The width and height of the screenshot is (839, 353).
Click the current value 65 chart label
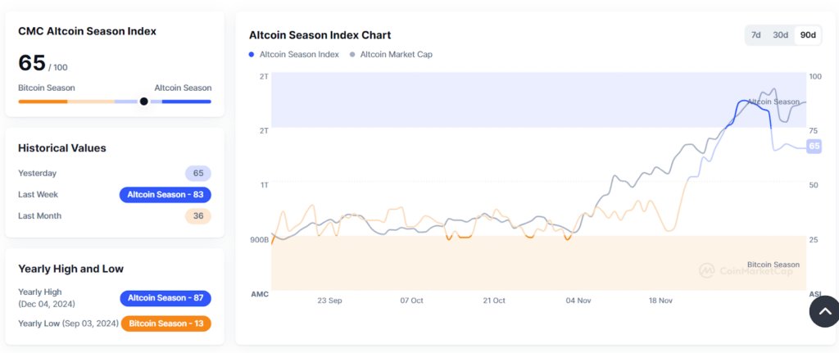(814, 146)
